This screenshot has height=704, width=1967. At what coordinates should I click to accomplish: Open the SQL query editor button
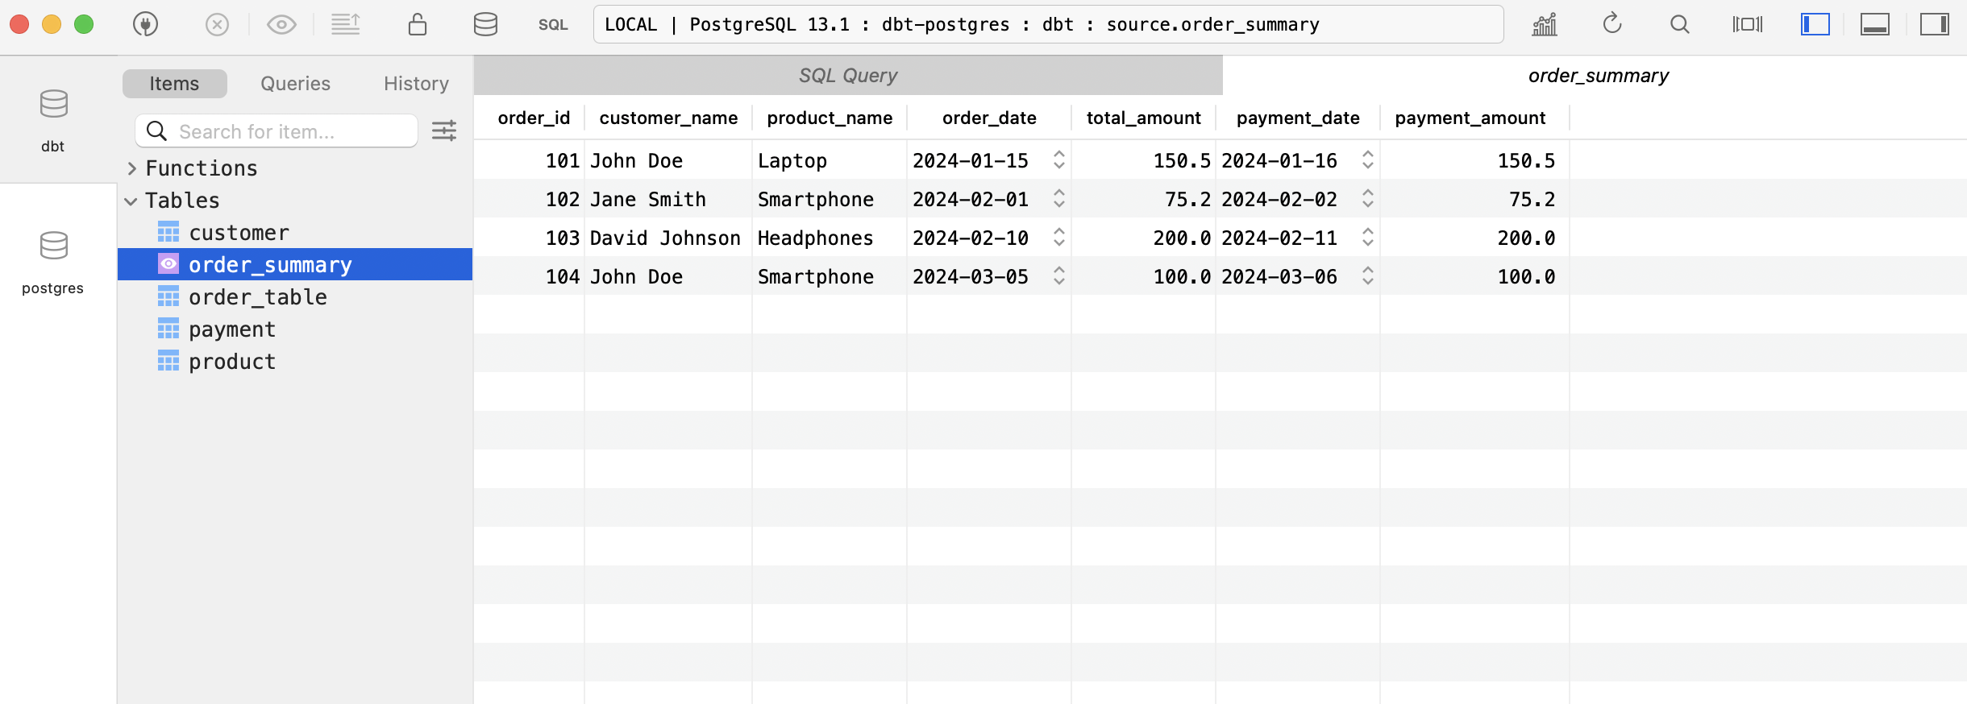pyautogui.click(x=553, y=25)
